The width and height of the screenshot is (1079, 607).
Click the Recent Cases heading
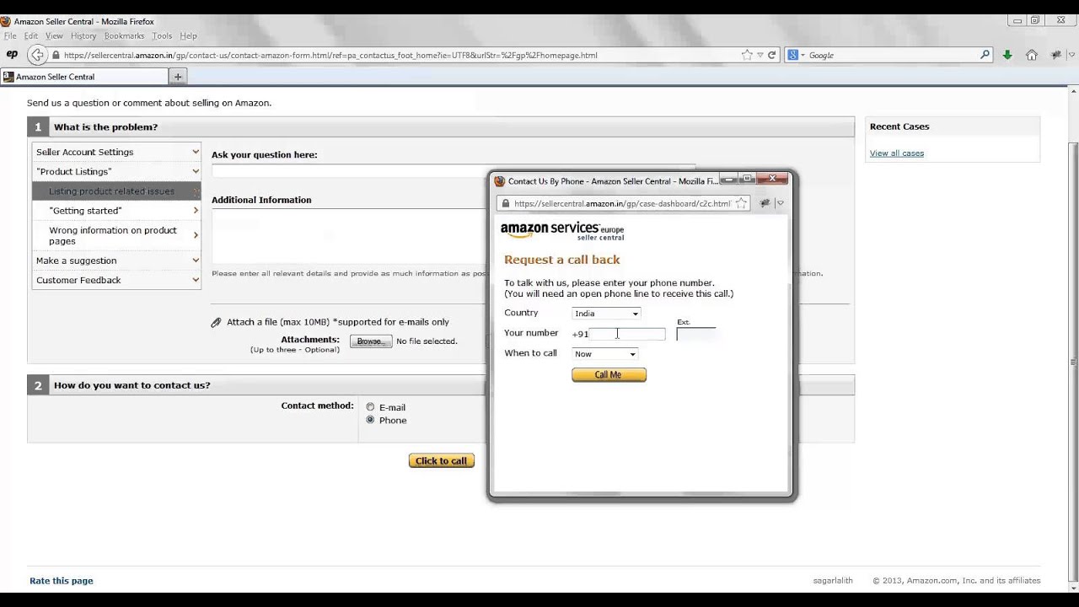click(899, 126)
